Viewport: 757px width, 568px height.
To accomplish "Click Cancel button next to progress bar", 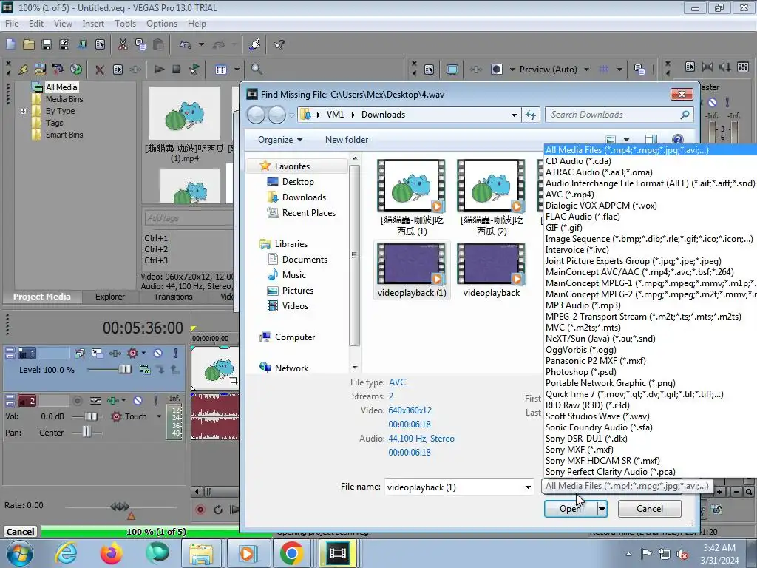I will point(20,532).
